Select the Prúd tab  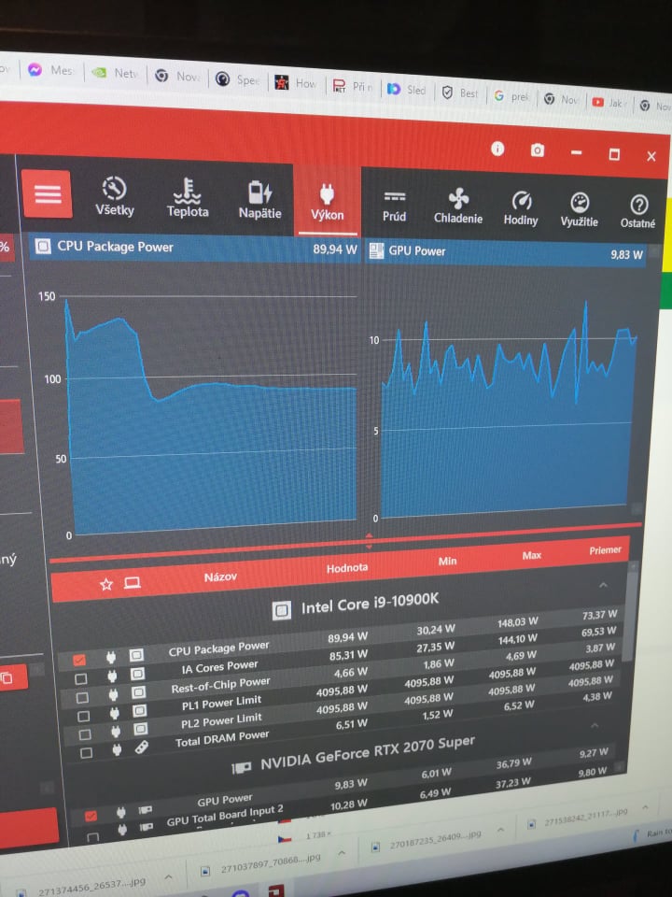394,205
